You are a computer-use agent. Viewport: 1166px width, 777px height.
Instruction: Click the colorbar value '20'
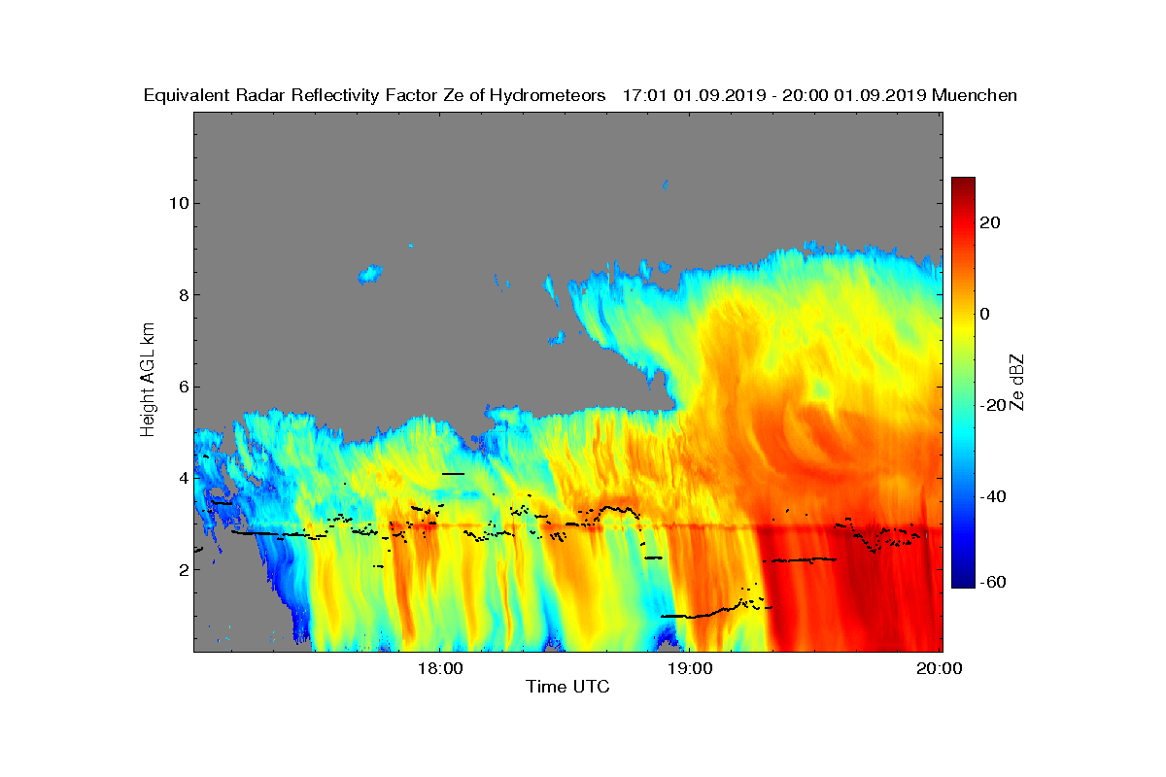(991, 222)
